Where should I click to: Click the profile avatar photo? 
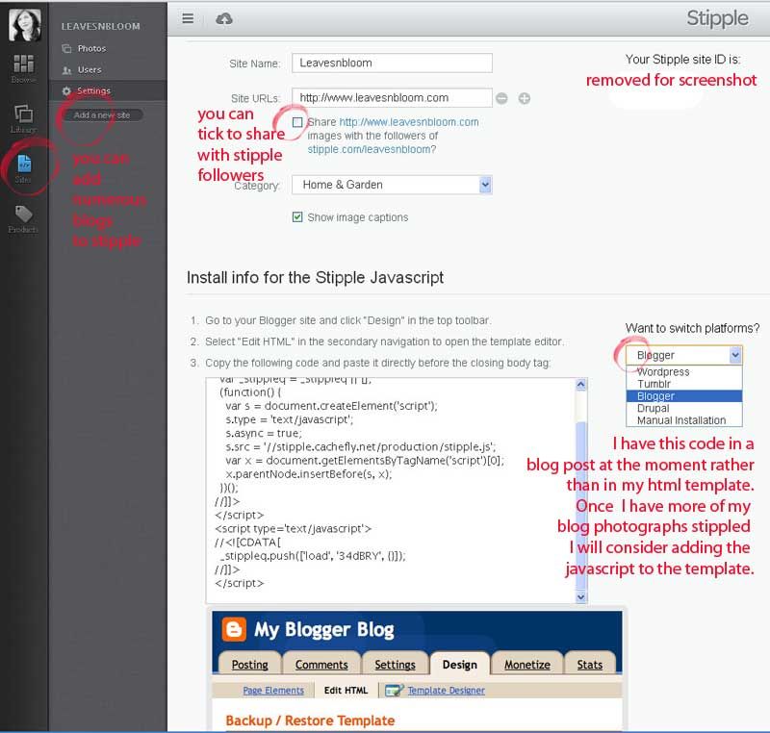[x=25, y=25]
